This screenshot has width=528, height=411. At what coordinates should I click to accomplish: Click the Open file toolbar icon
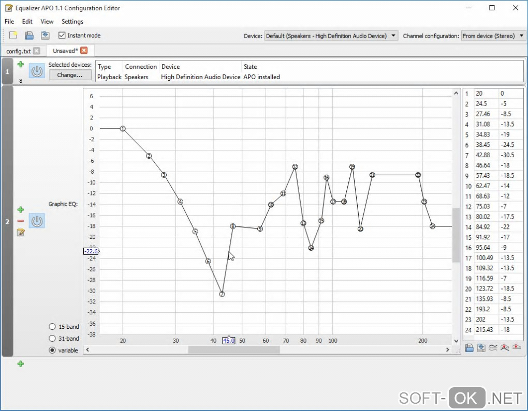[x=30, y=35]
